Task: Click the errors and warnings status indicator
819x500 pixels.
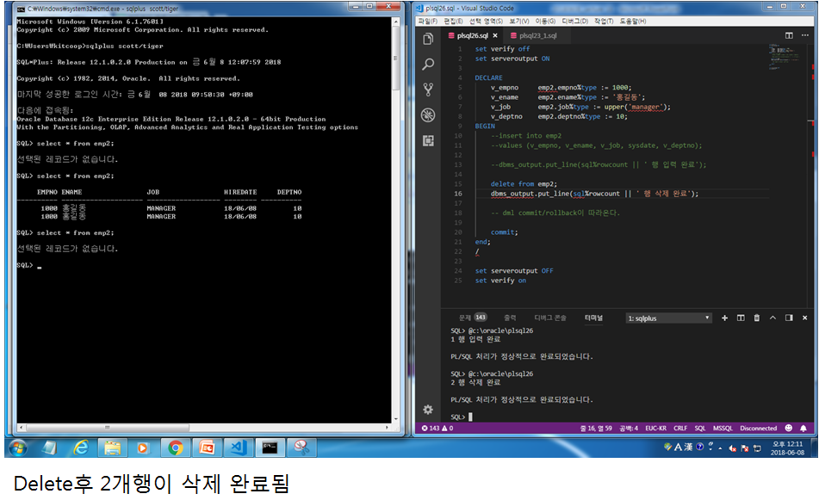Action: tap(437, 428)
